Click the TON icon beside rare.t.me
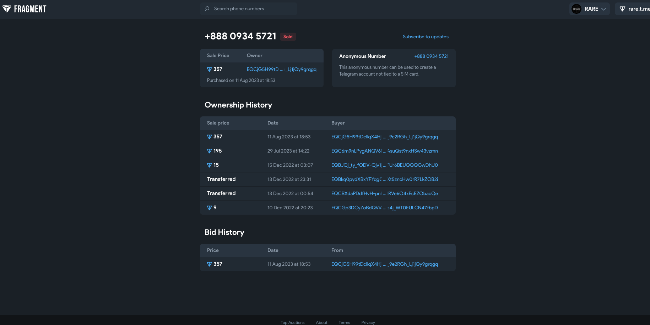This screenshot has height=325, width=650. 622,9
